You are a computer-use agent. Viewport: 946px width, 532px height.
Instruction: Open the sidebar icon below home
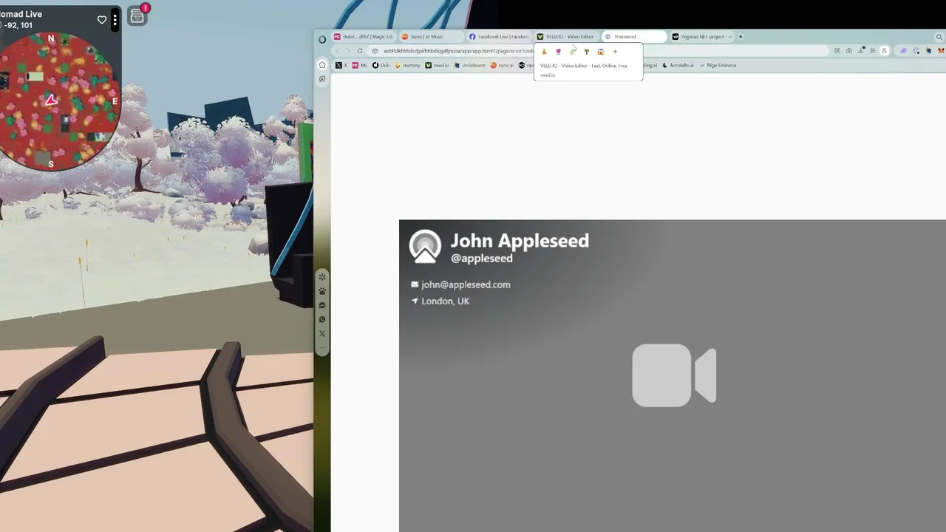point(322,78)
